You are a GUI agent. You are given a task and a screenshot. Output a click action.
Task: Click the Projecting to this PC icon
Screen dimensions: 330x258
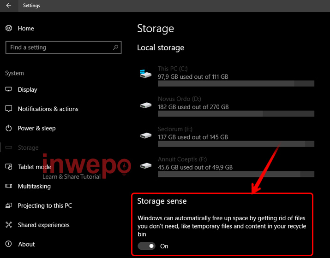coord(9,205)
